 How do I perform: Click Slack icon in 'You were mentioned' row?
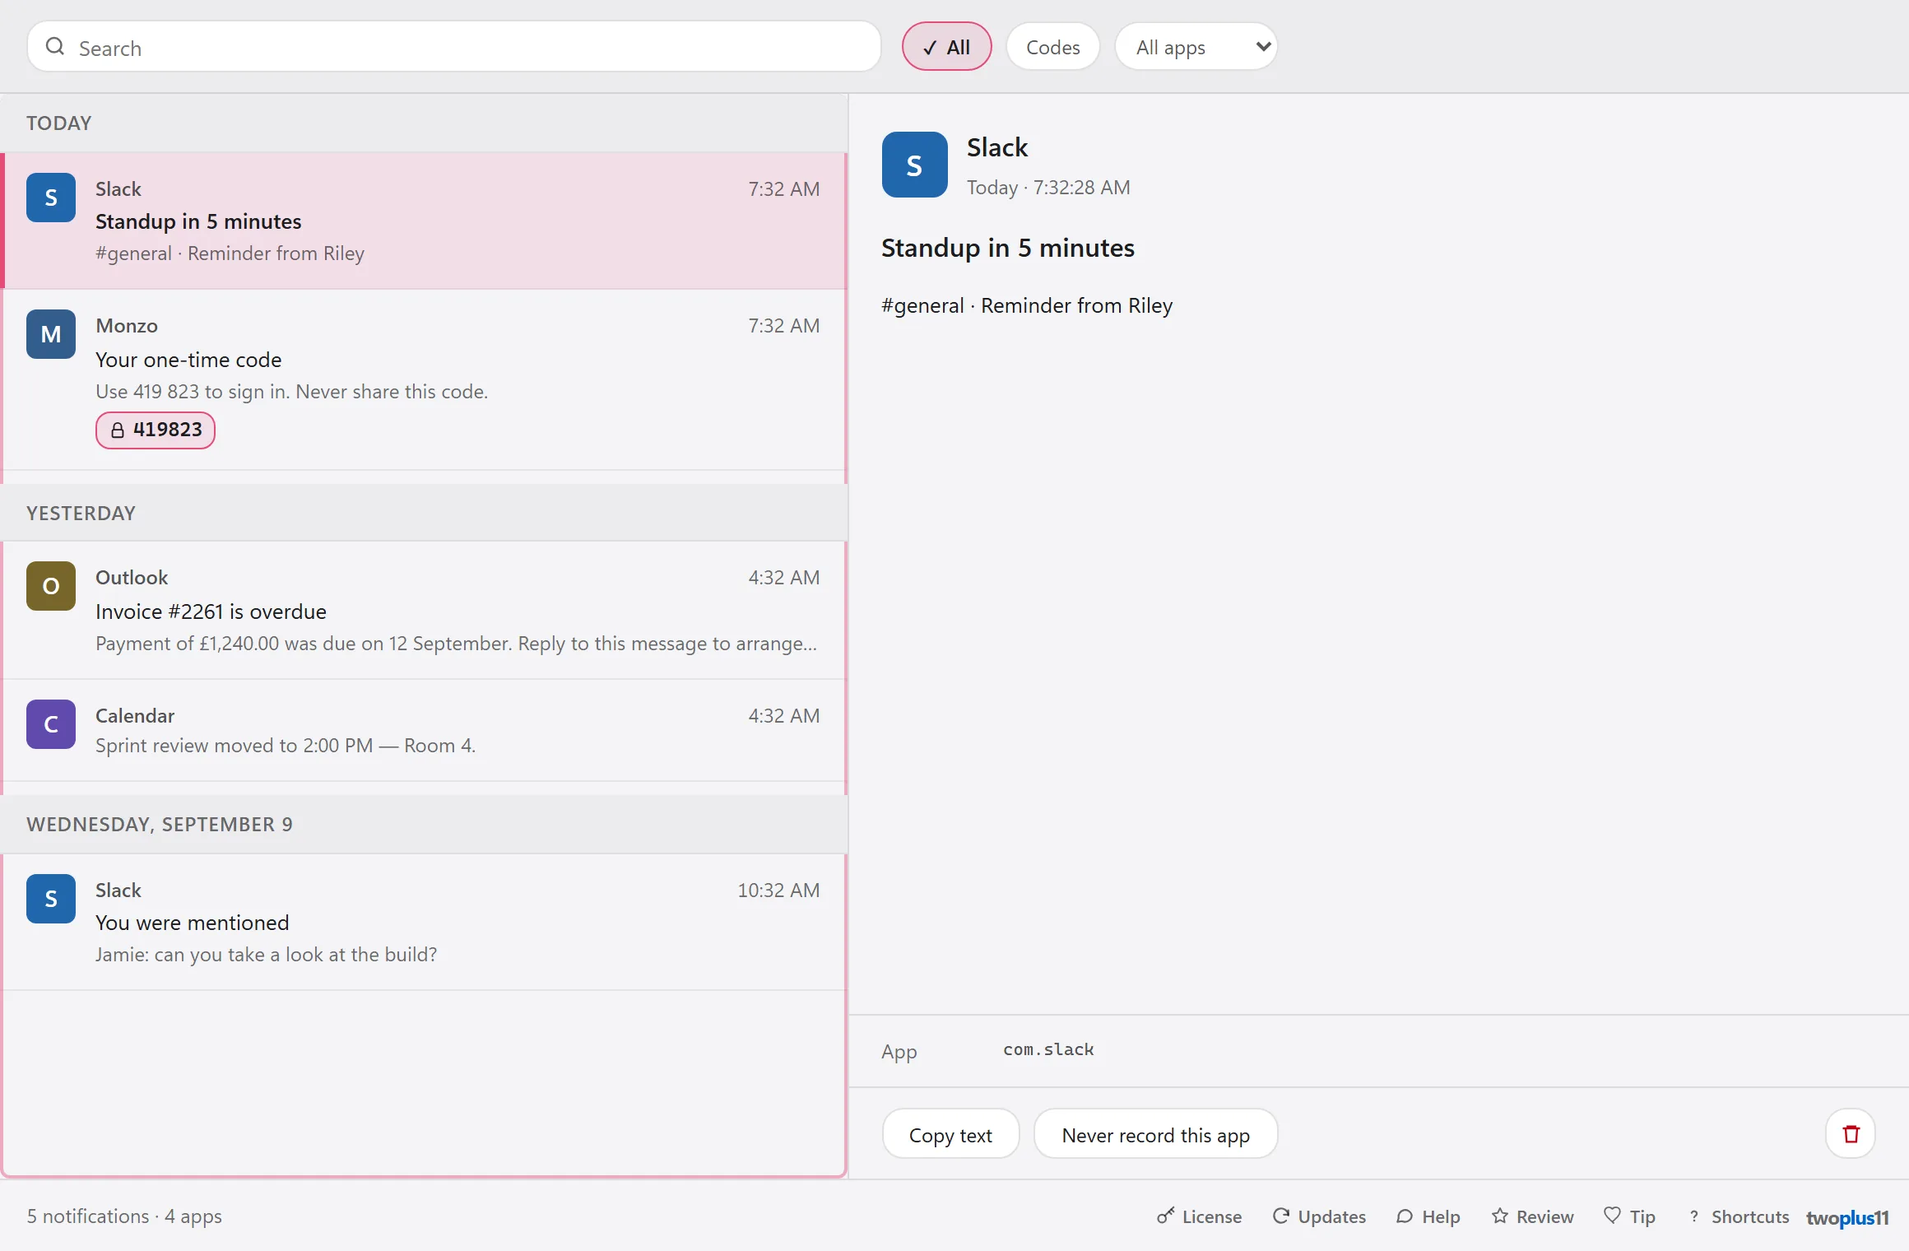coord(51,899)
